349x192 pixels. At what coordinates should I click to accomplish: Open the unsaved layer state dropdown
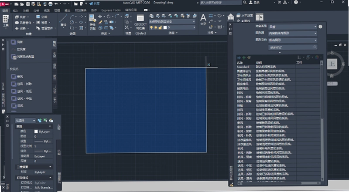tap(172, 22)
